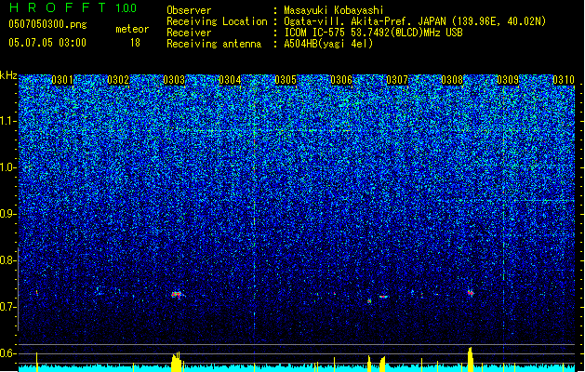
Task: Click the wide yellow power spike under 0303
Action: coord(176,362)
